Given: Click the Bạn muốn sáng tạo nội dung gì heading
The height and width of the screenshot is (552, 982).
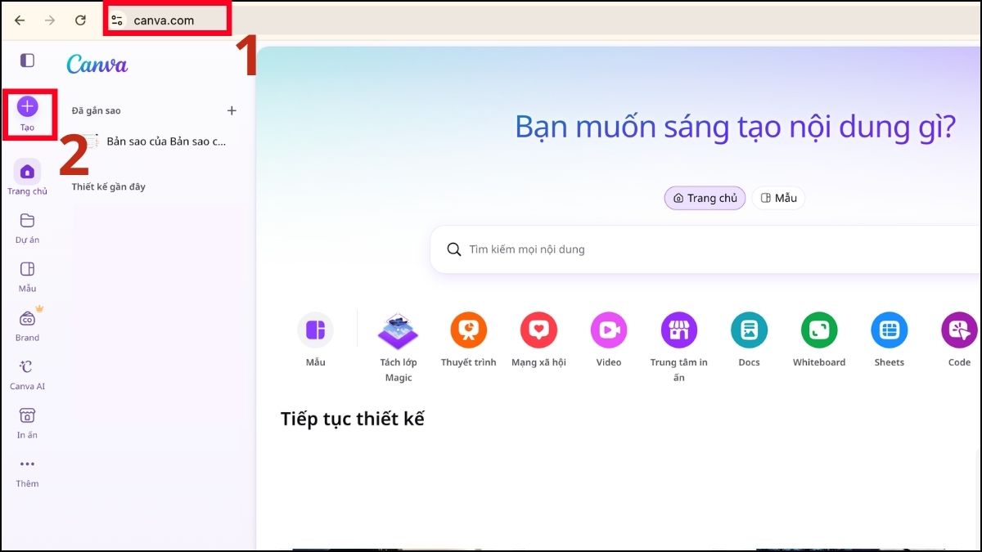Looking at the screenshot, I should coord(735,128).
